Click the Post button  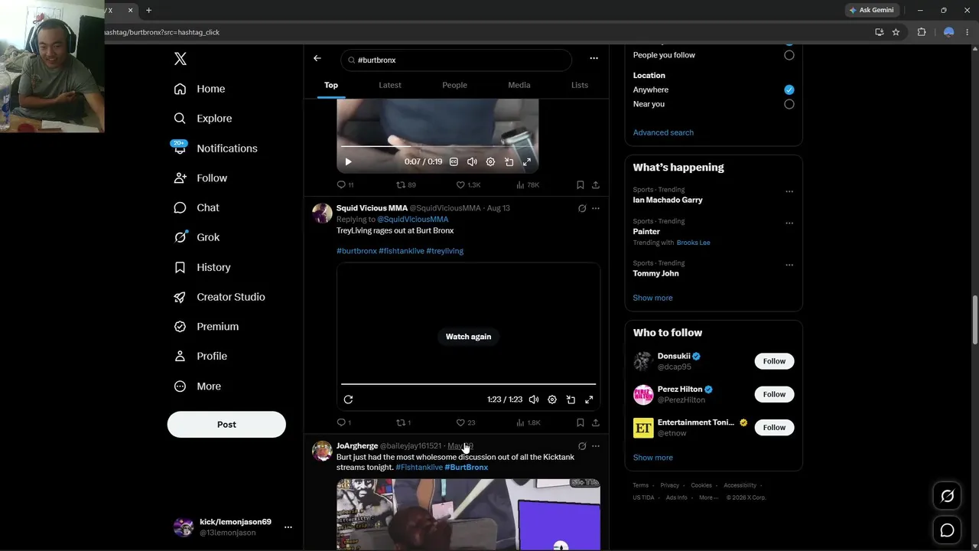click(226, 425)
